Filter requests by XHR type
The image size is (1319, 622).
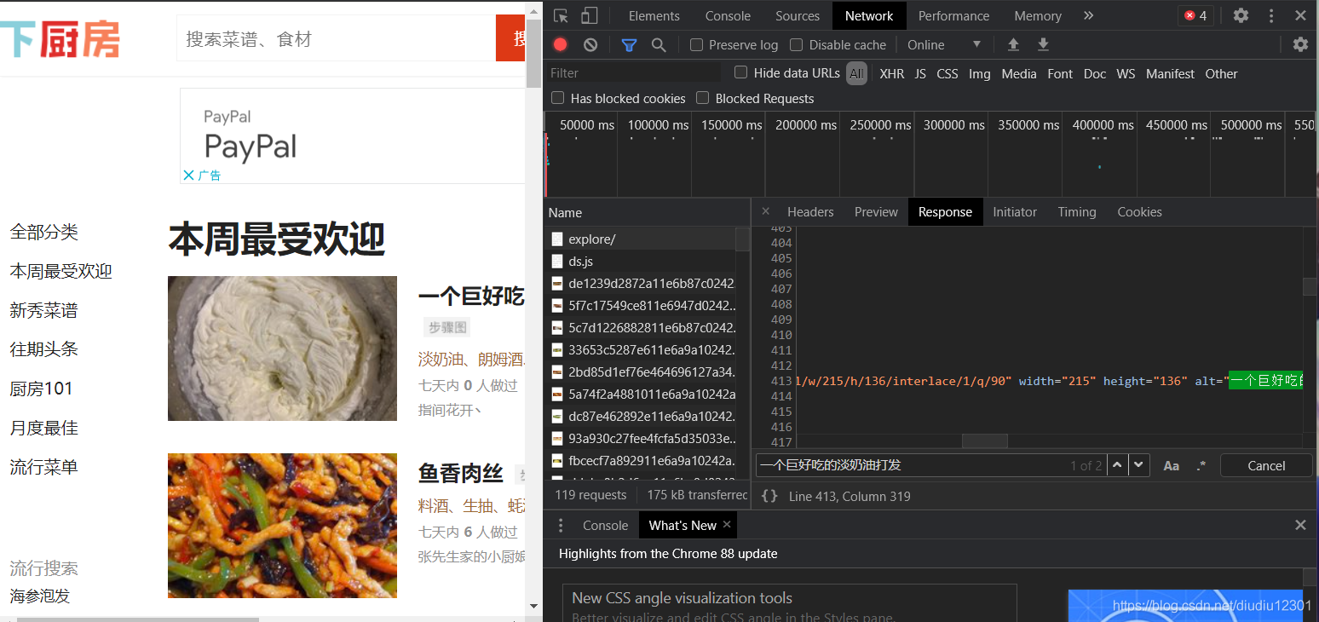tap(892, 73)
